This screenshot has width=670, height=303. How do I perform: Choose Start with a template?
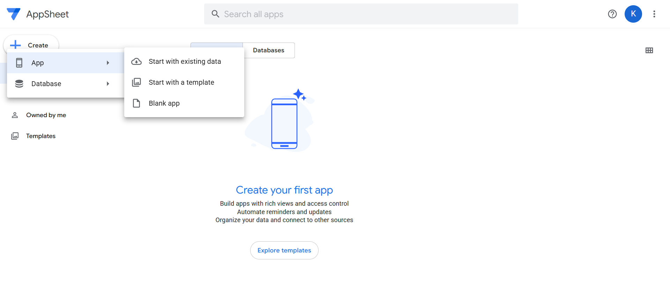point(184,82)
